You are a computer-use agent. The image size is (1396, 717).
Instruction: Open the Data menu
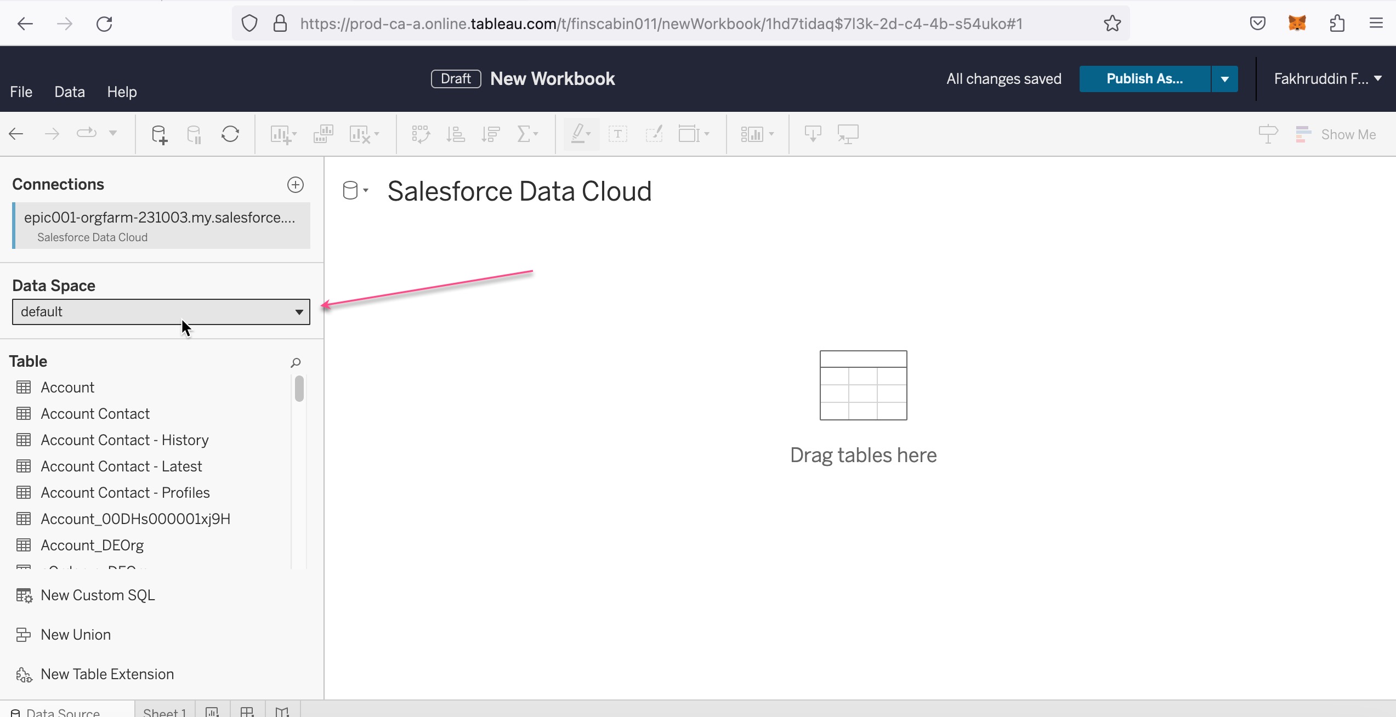[70, 92]
